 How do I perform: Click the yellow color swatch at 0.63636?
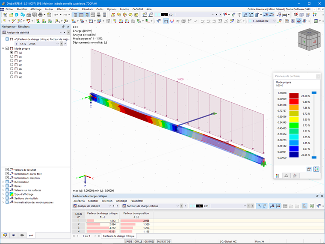pyautogui.click(x=294, y=119)
